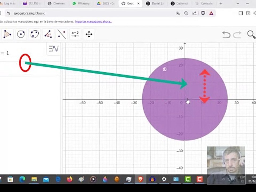This screenshot has width=256, height=192.
Task: Open Internet Explorer from the taskbar
Action: click(58, 179)
